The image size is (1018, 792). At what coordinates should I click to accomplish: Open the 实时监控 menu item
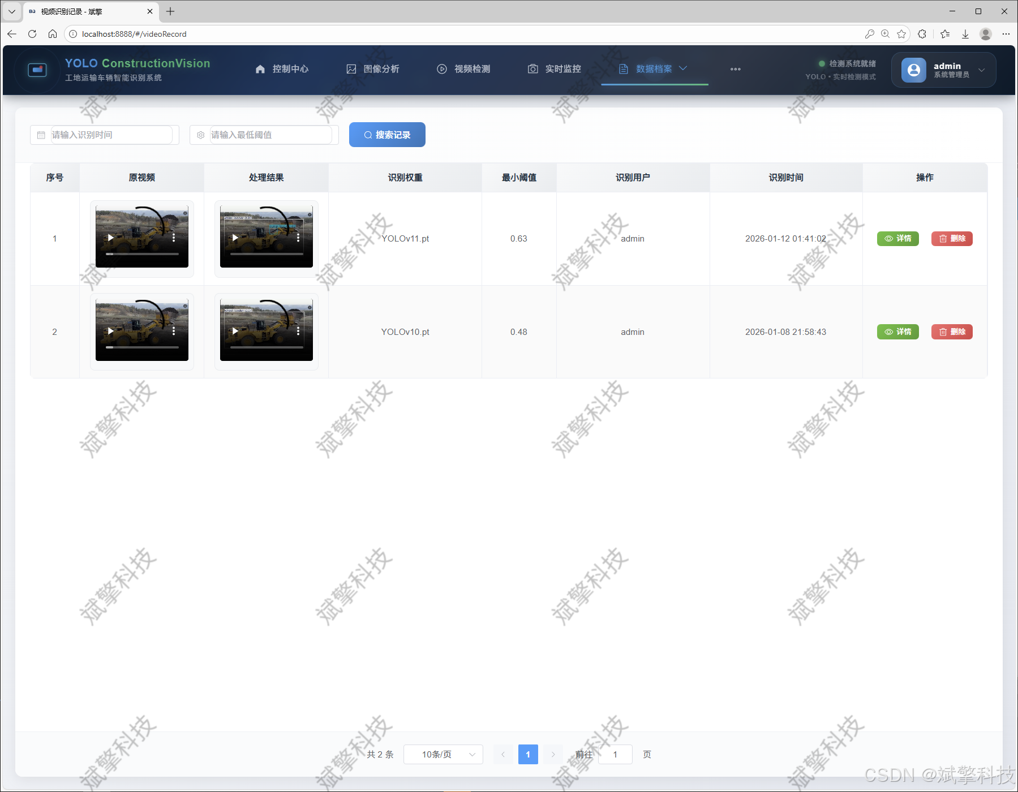[555, 69]
